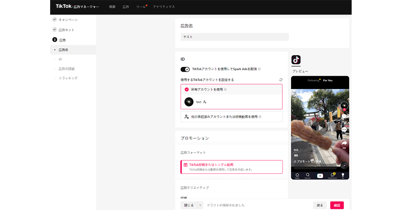
Task: Jump to ID section in sidebar
Action: click(60, 59)
